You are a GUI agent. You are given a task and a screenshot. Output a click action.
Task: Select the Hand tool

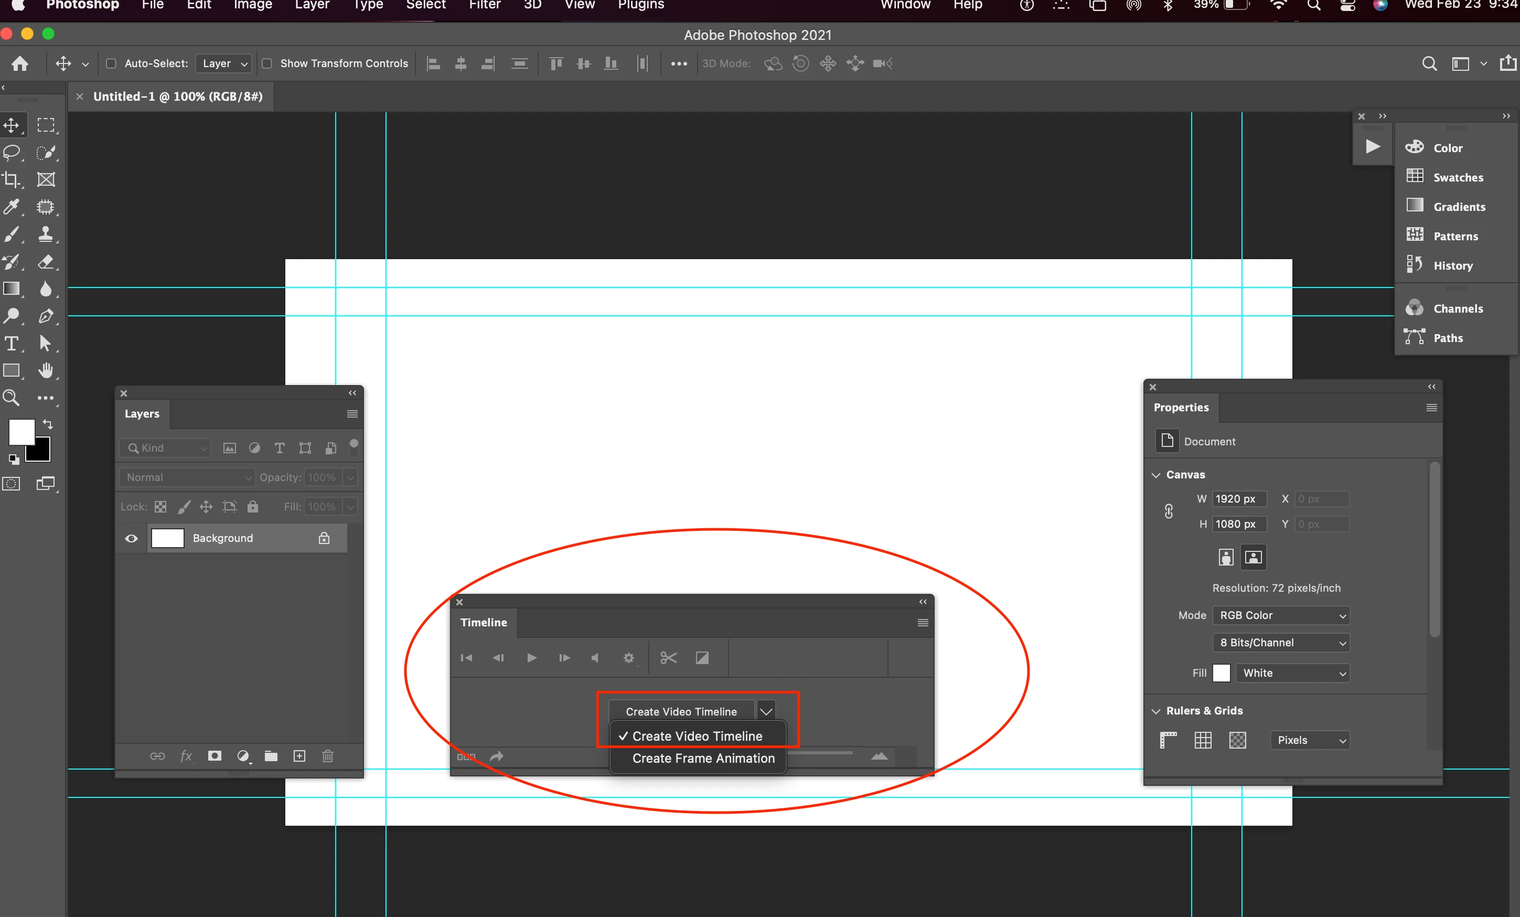(x=46, y=370)
